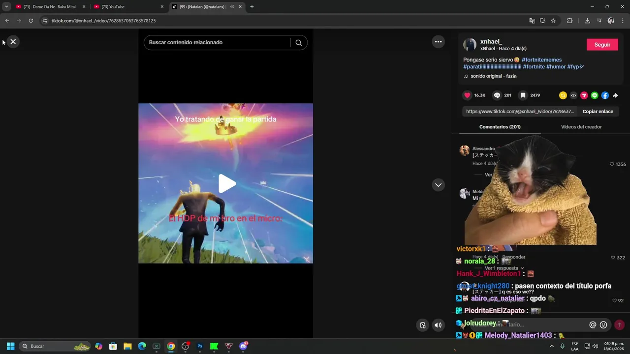Open Photoshop from taskbar
Screen dimensions: 630x354
199,346
